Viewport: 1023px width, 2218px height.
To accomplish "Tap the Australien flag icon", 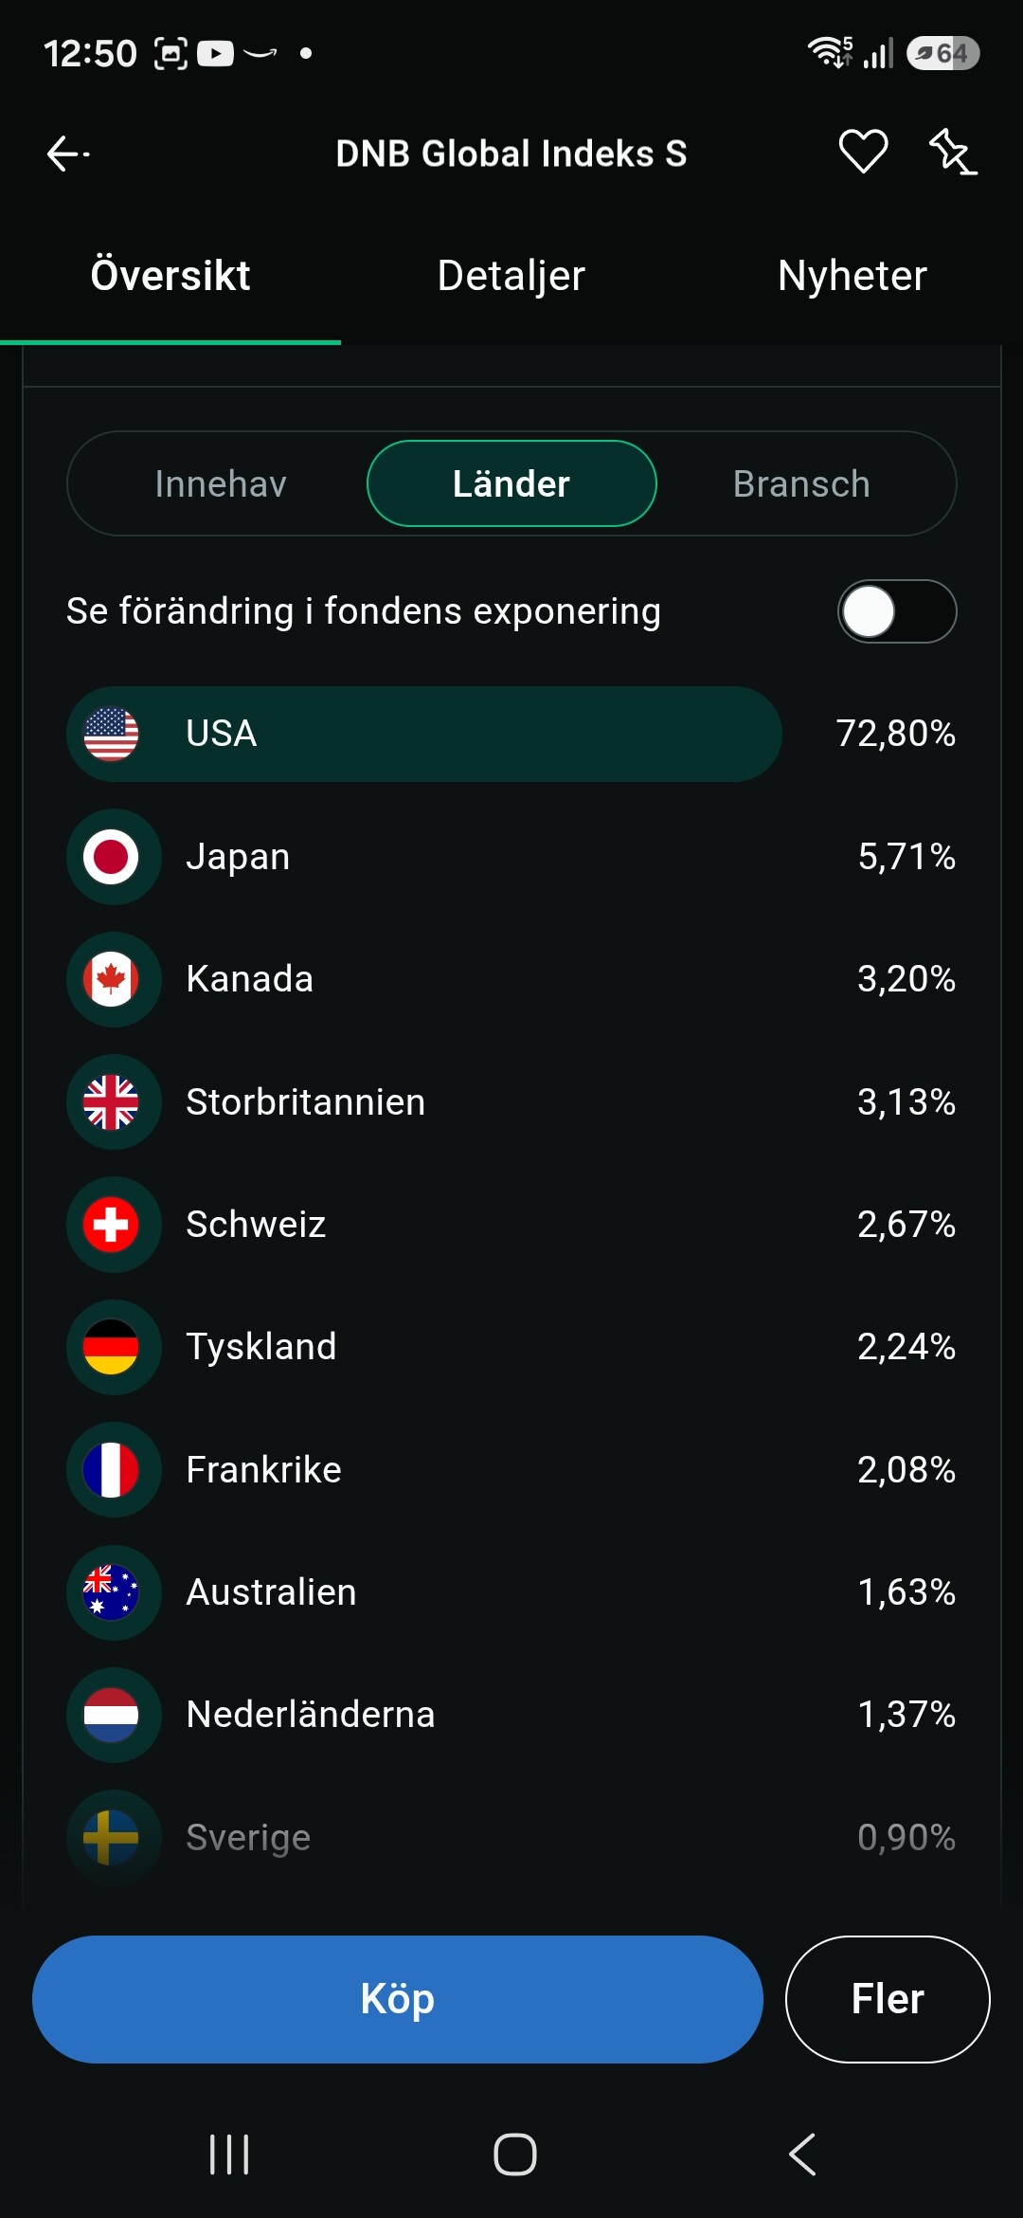I will (x=111, y=1592).
